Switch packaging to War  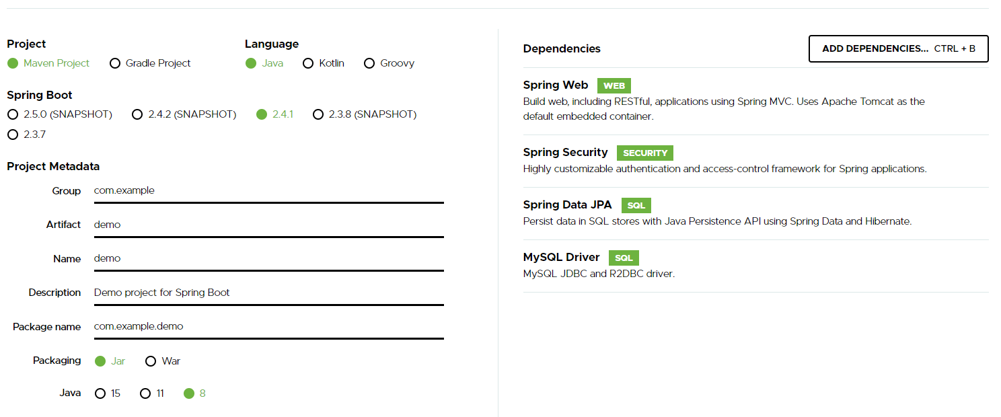(151, 361)
